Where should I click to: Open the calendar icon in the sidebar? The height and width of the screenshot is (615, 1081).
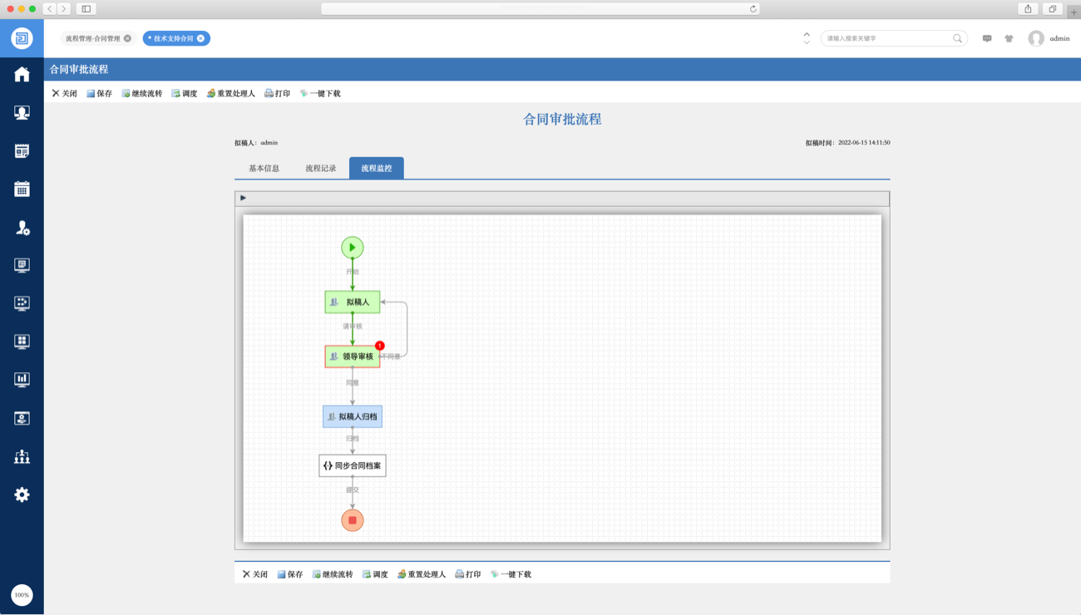22,189
